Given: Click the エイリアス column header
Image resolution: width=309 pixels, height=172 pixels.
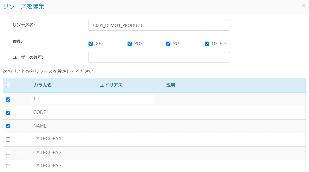Looking at the screenshot, I should (x=111, y=85).
